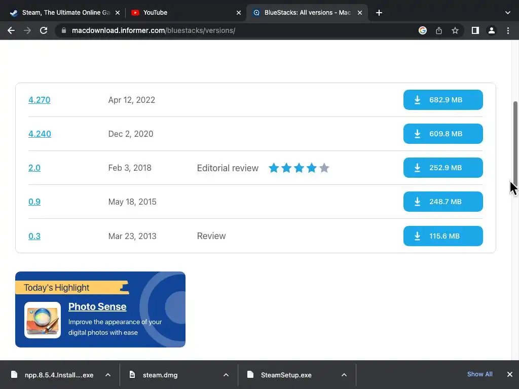
Task: Download the 682.9 MB version
Action: [443, 100]
